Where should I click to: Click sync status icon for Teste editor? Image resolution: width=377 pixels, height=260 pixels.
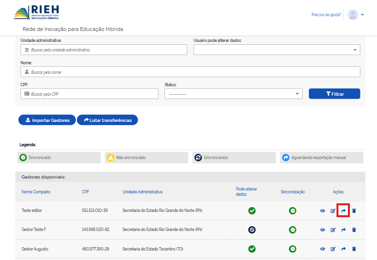tap(292, 211)
